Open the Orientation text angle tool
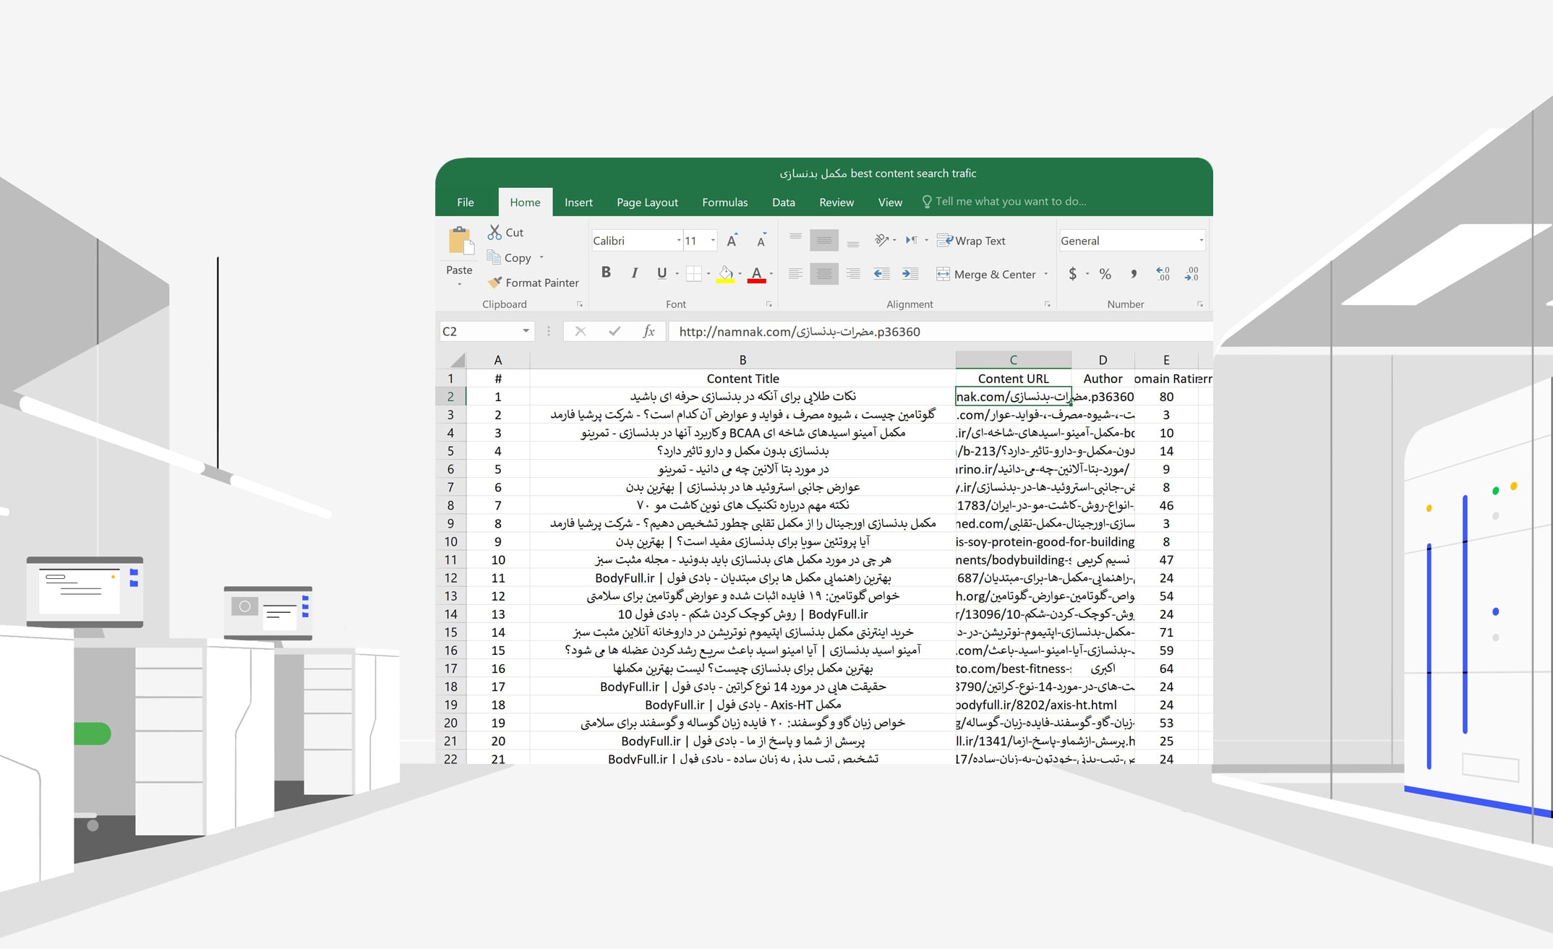1553x949 pixels. 881,240
